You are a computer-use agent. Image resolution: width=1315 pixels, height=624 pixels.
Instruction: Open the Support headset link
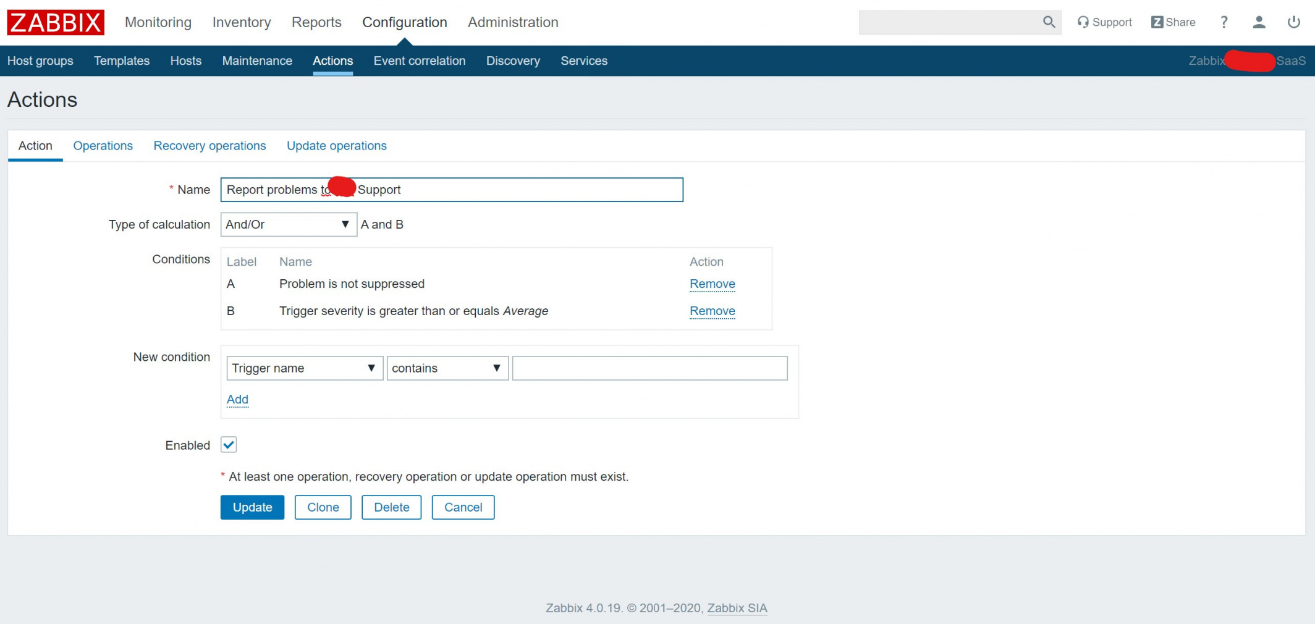click(1104, 22)
